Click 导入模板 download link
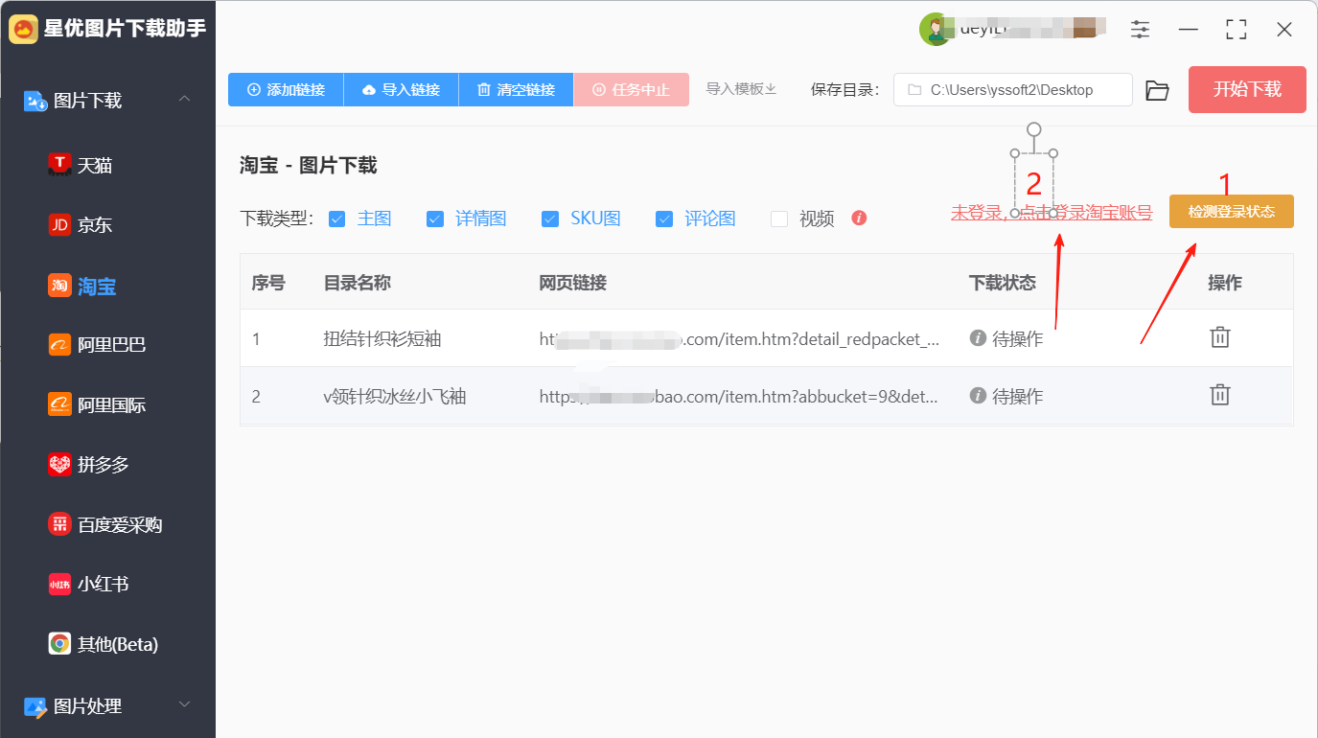This screenshot has width=1318, height=738. pyautogui.click(x=741, y=89)
